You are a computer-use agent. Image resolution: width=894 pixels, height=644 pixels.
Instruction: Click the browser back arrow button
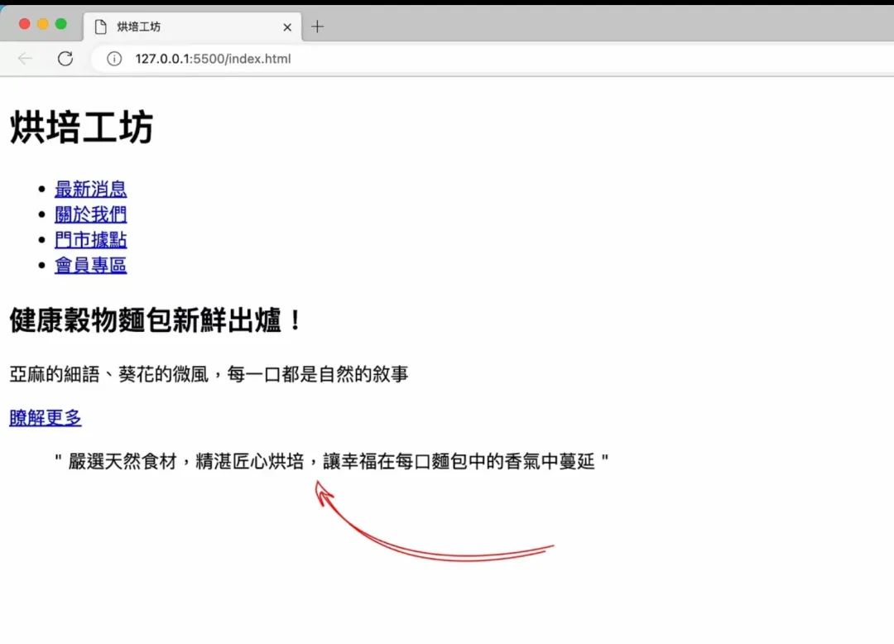point(25,59)
